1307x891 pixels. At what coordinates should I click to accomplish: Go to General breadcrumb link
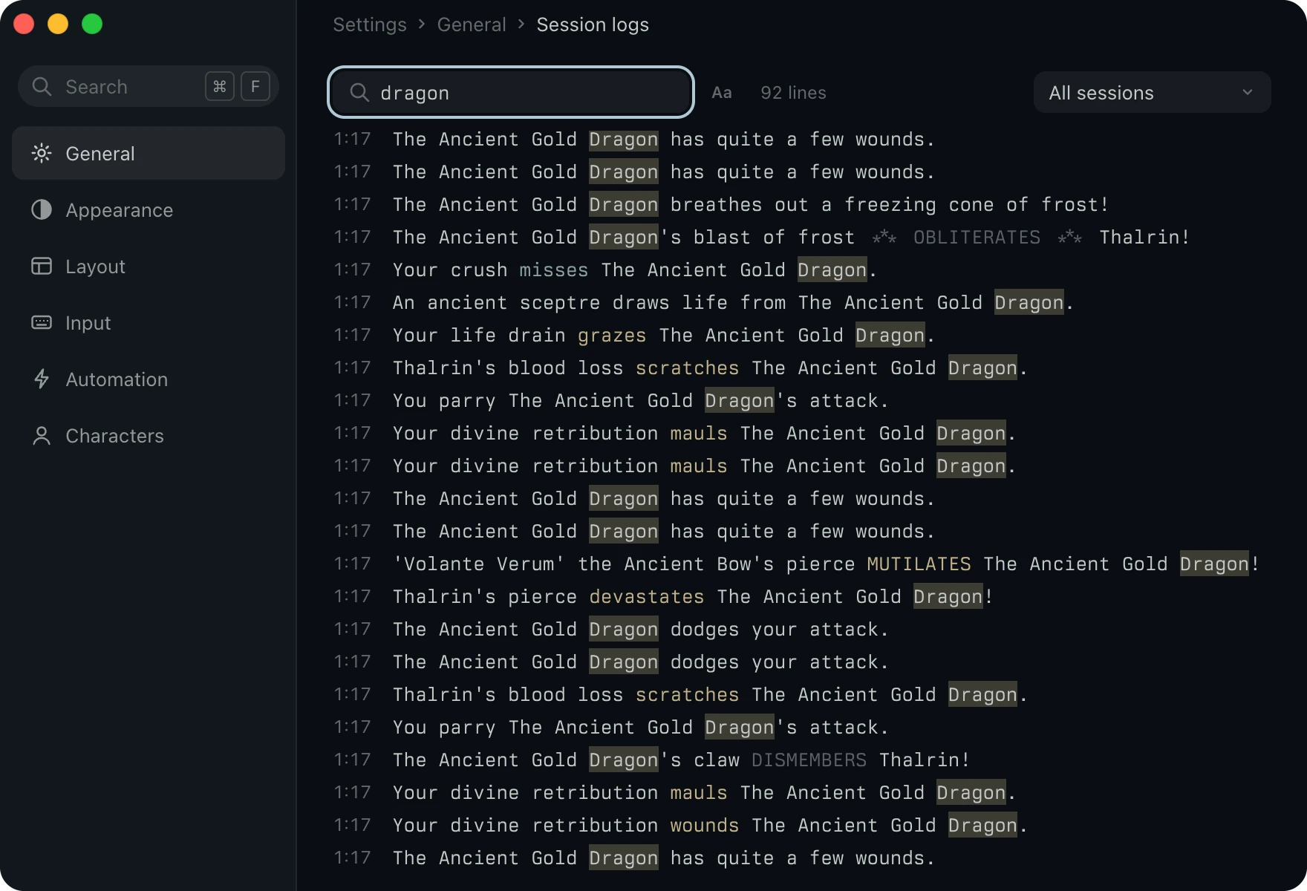[472, 25]
